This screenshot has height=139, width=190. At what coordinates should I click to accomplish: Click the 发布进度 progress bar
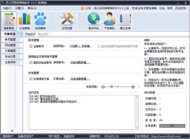[172, 126]
